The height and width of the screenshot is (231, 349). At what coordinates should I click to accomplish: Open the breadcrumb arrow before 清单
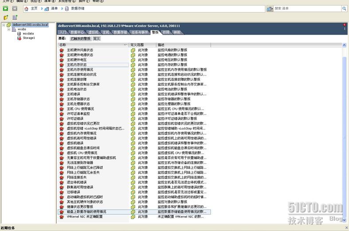click(42, 8)
